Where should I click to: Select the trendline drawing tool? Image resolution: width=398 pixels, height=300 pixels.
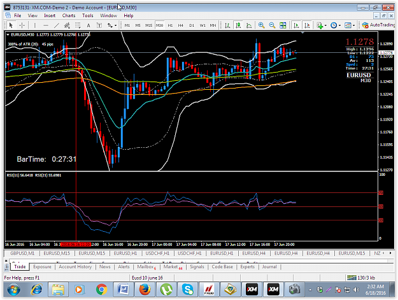(x=56, y=25)
